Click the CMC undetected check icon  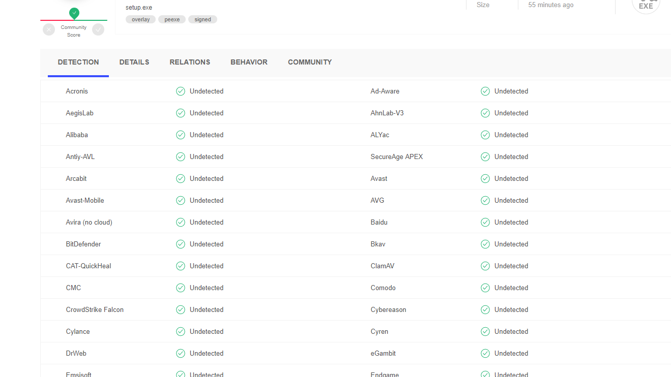(181, 288)
